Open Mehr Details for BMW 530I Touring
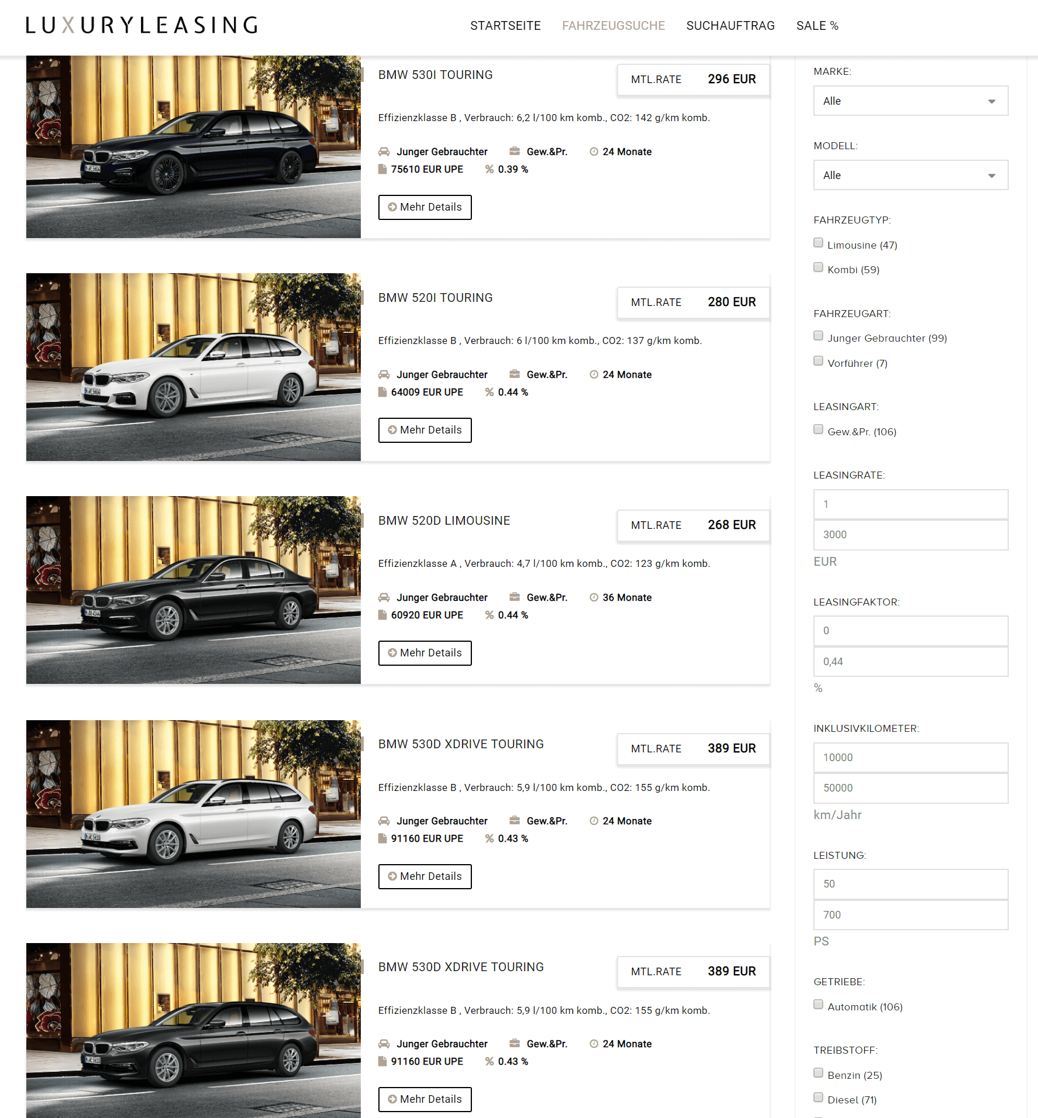The width and height of the screenshot is (1038, 1118). [x=425, y=207]
